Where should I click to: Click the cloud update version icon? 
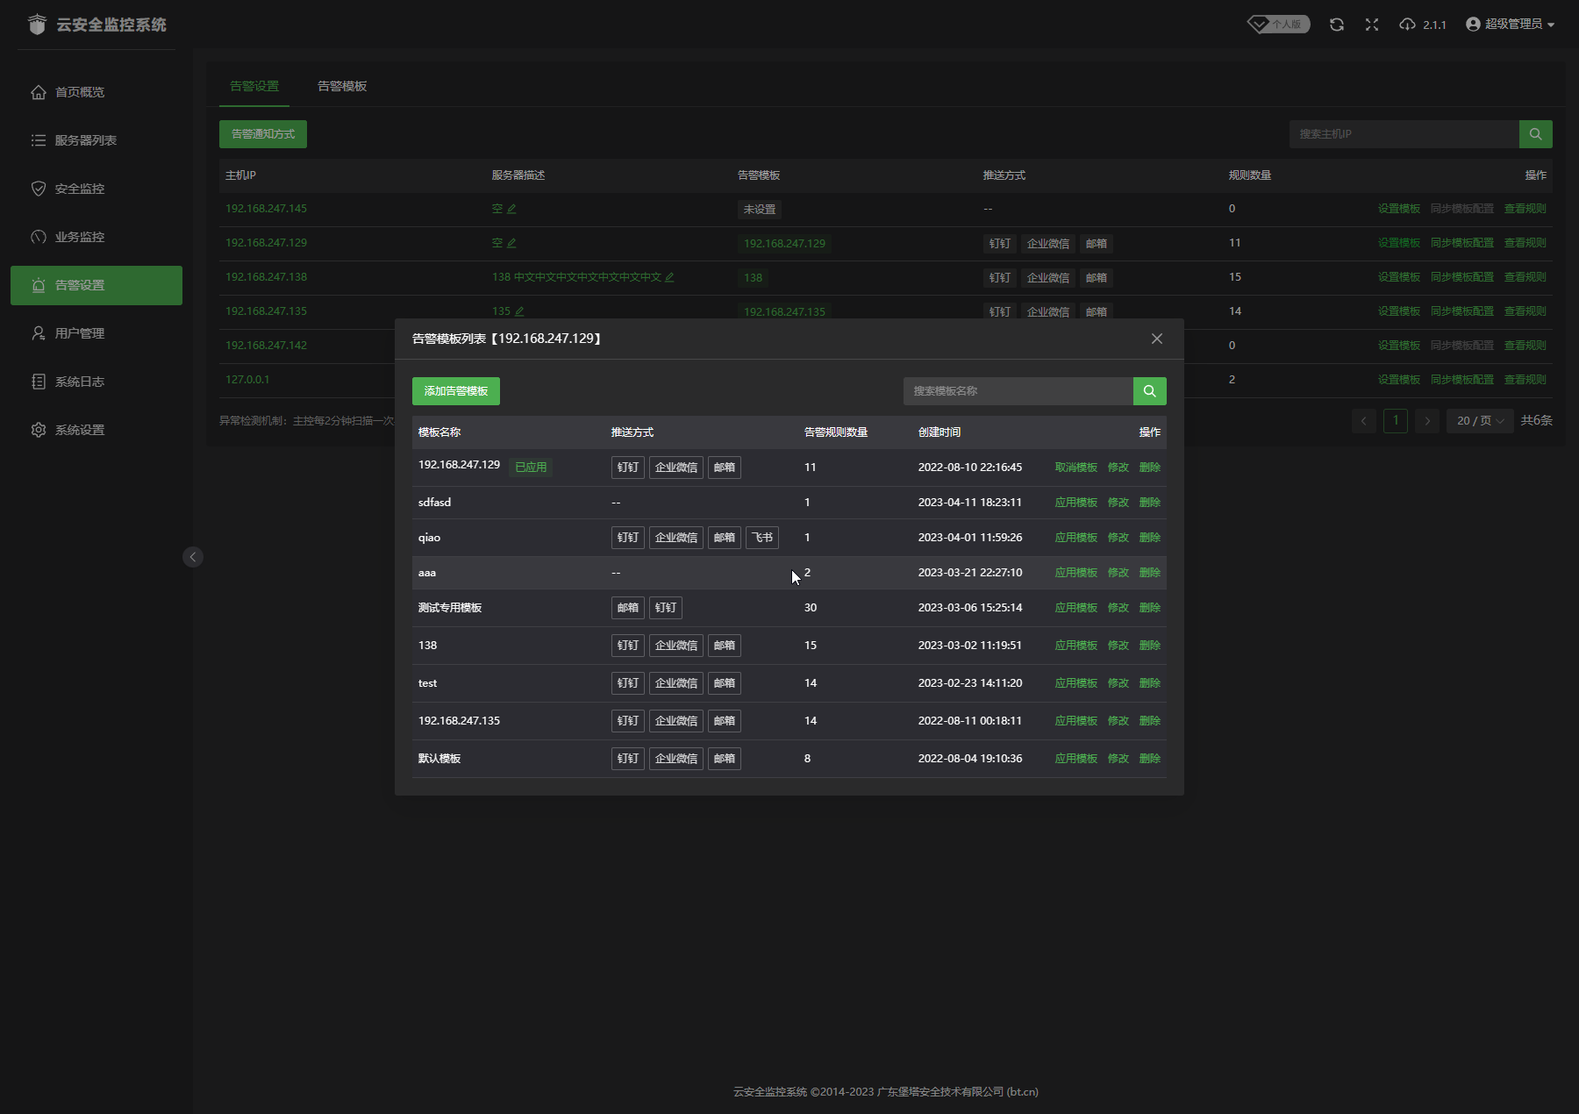pyautogui.click(x=1408, y=25)
